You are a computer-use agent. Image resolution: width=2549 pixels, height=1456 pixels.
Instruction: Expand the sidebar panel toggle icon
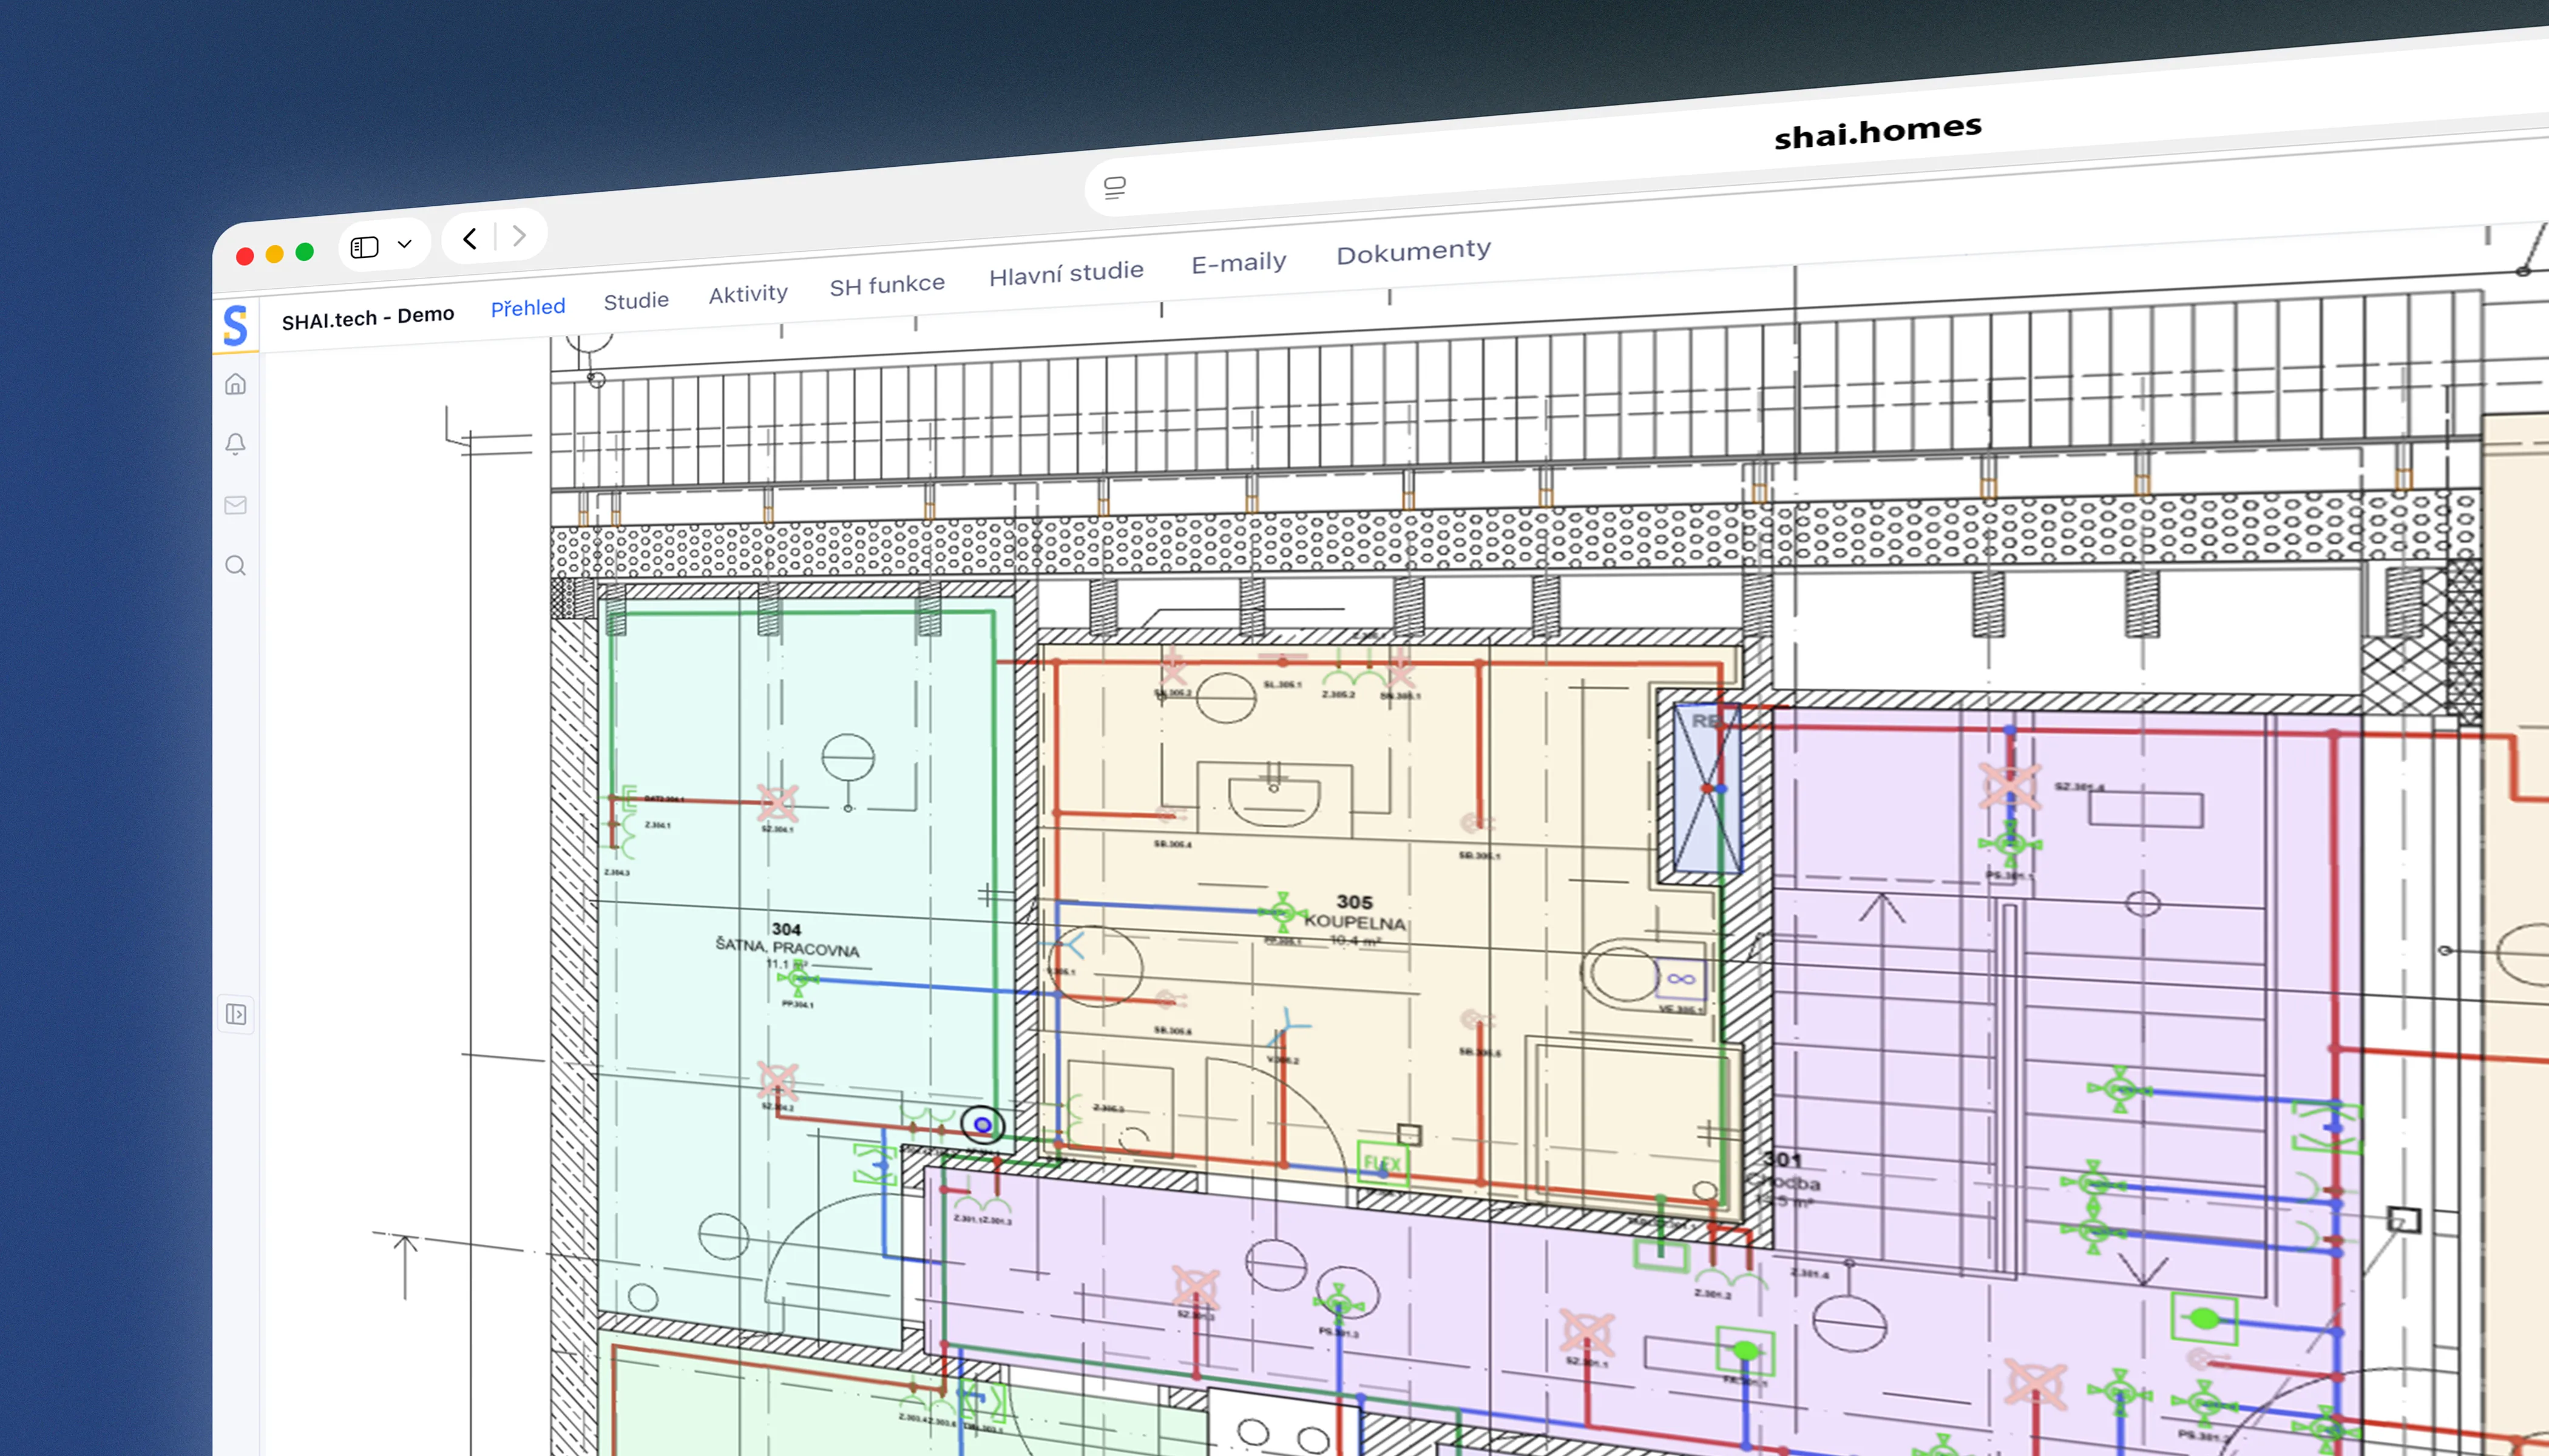click(x=236, y=1014)
